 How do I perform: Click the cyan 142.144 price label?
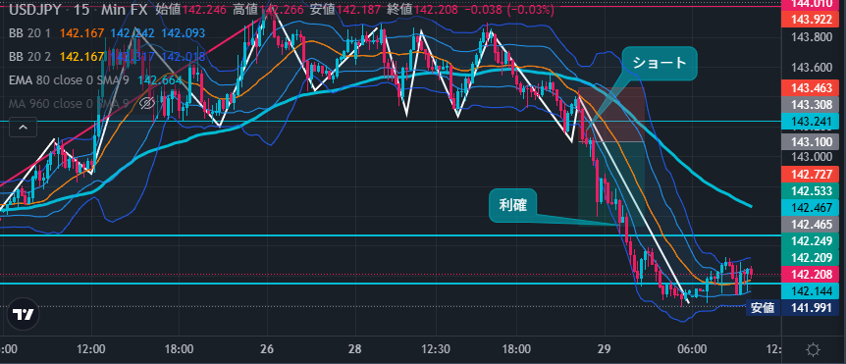point(812,291)
